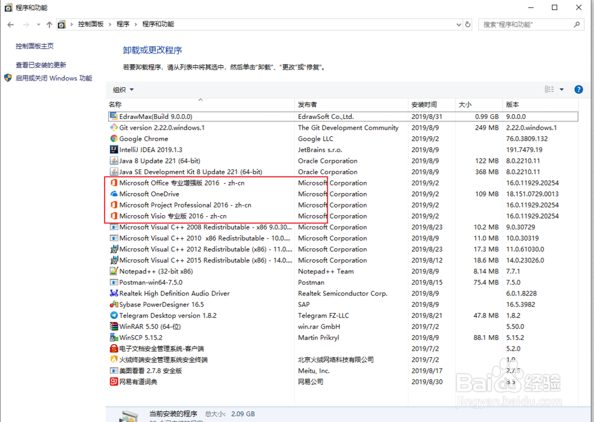594x422 pixels.
Task: Click the 电子文档安全管理系统 icon
Action: click(113, 348)
